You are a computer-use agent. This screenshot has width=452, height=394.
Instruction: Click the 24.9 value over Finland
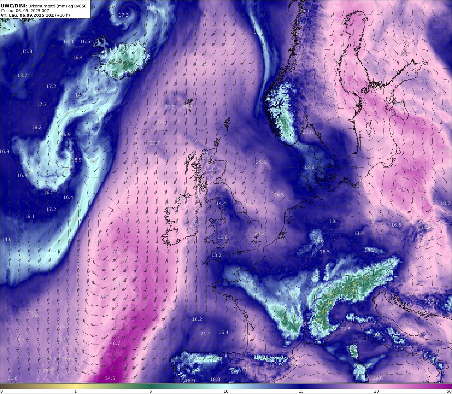[374, 68]
